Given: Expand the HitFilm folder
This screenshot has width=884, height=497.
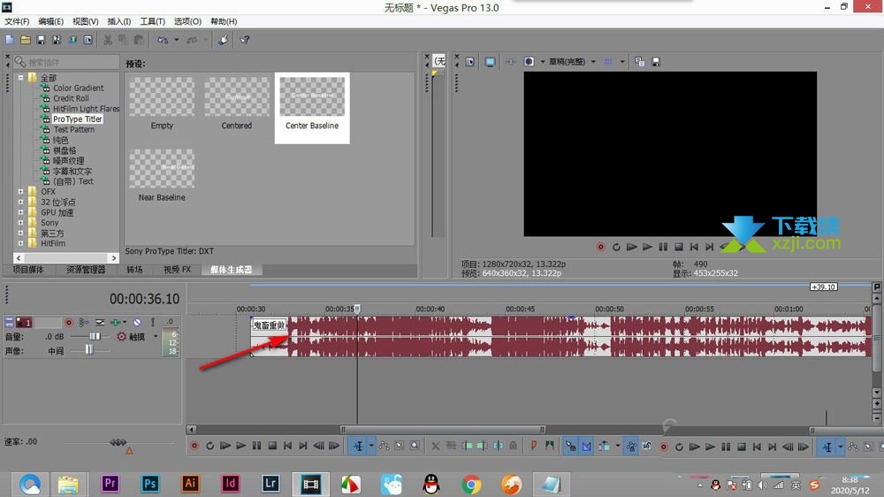Looking at the screenshot, I should click(21, 244).
